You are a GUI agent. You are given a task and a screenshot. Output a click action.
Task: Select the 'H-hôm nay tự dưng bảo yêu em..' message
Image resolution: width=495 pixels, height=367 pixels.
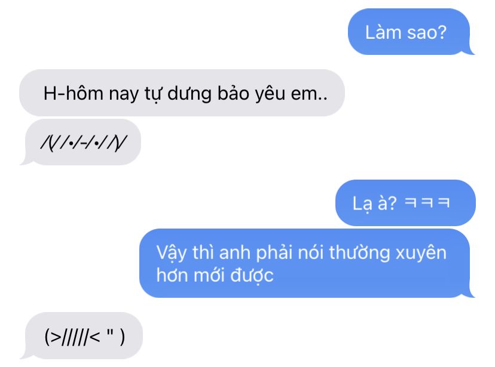[x=182, y=93]
